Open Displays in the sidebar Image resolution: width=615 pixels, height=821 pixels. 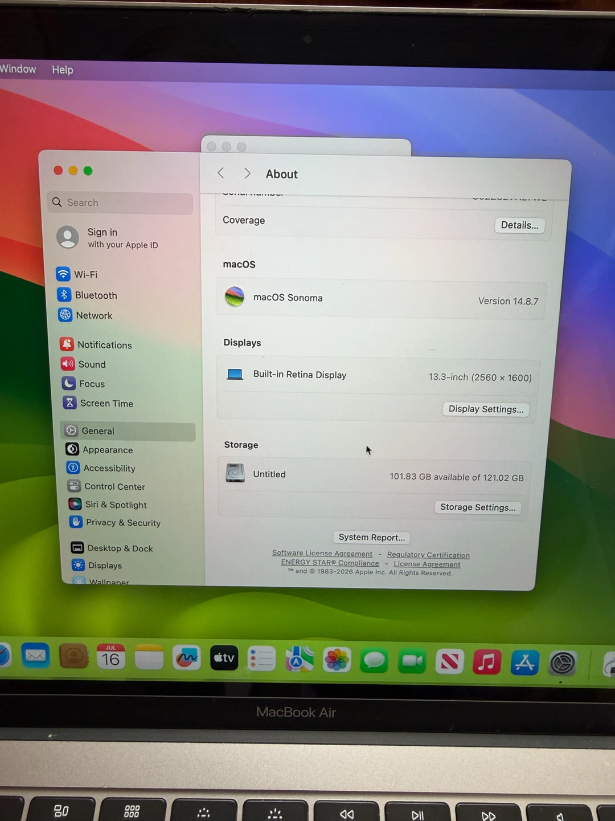point(97,565)
